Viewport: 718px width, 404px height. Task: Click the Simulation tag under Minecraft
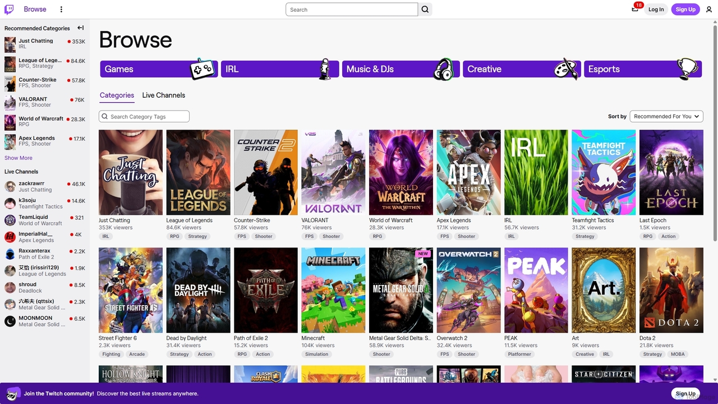click(317, 354)
